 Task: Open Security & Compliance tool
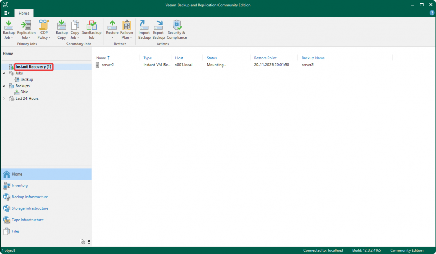click(x=176, y=29)
